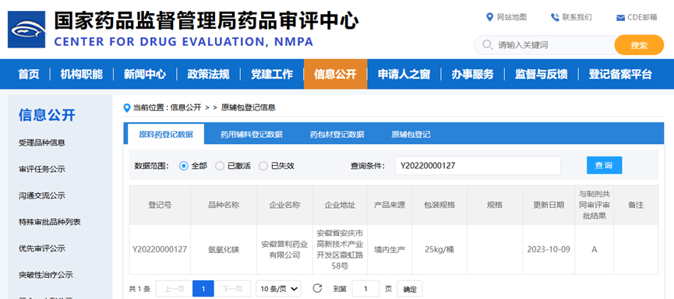Open the 机构职能 navigation menu
Screen dimensions: 674x299
coord(82,74)
